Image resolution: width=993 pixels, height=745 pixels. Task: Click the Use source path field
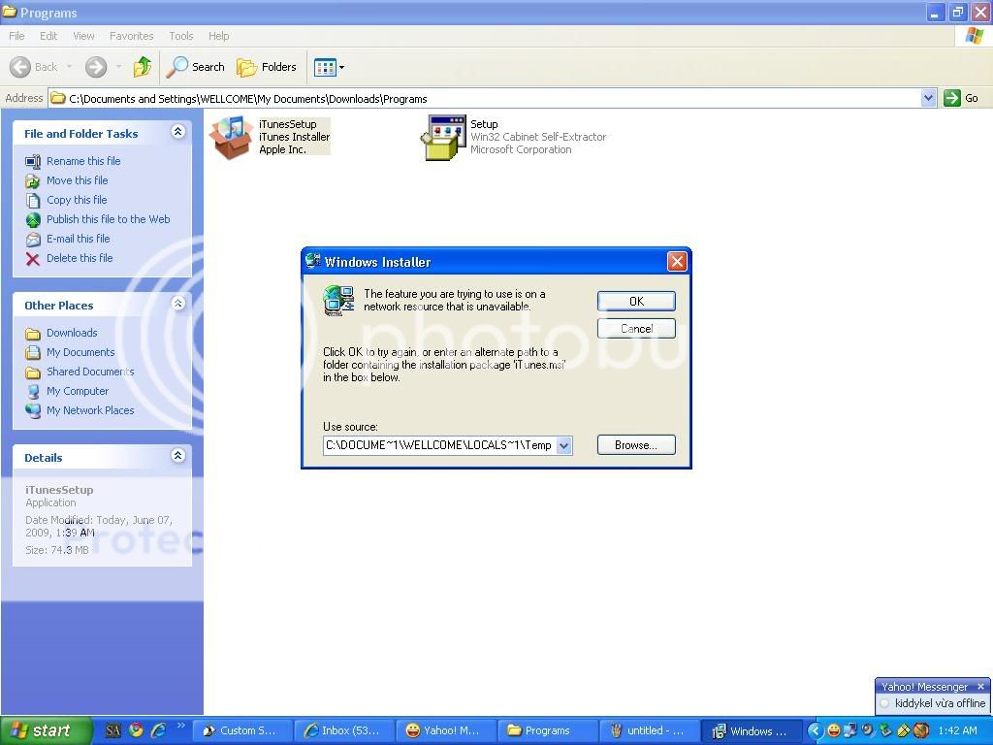439,446
